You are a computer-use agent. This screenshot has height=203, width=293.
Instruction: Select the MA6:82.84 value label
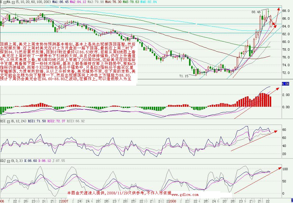pos(148,2)
